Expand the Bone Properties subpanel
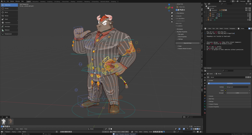252x135 pixels. [x=182, y=37]
